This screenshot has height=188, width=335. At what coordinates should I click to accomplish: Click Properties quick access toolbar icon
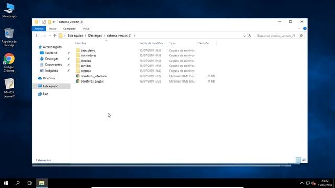[x=44, y=22]
